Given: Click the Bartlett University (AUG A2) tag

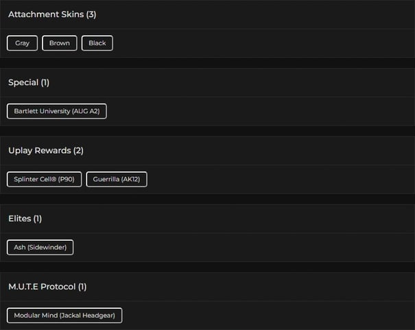Looking at the screenshot, I should tap(57, 111).
